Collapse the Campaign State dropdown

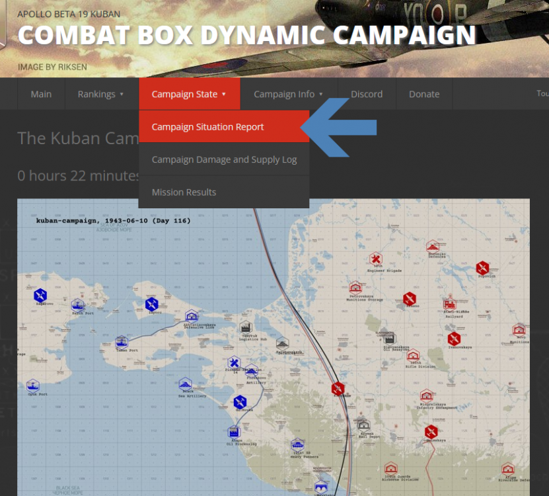[189, 94]
